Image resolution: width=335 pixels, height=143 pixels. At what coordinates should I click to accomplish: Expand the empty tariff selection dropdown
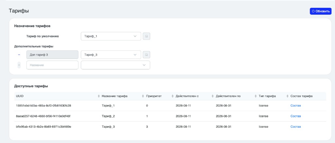115,65
